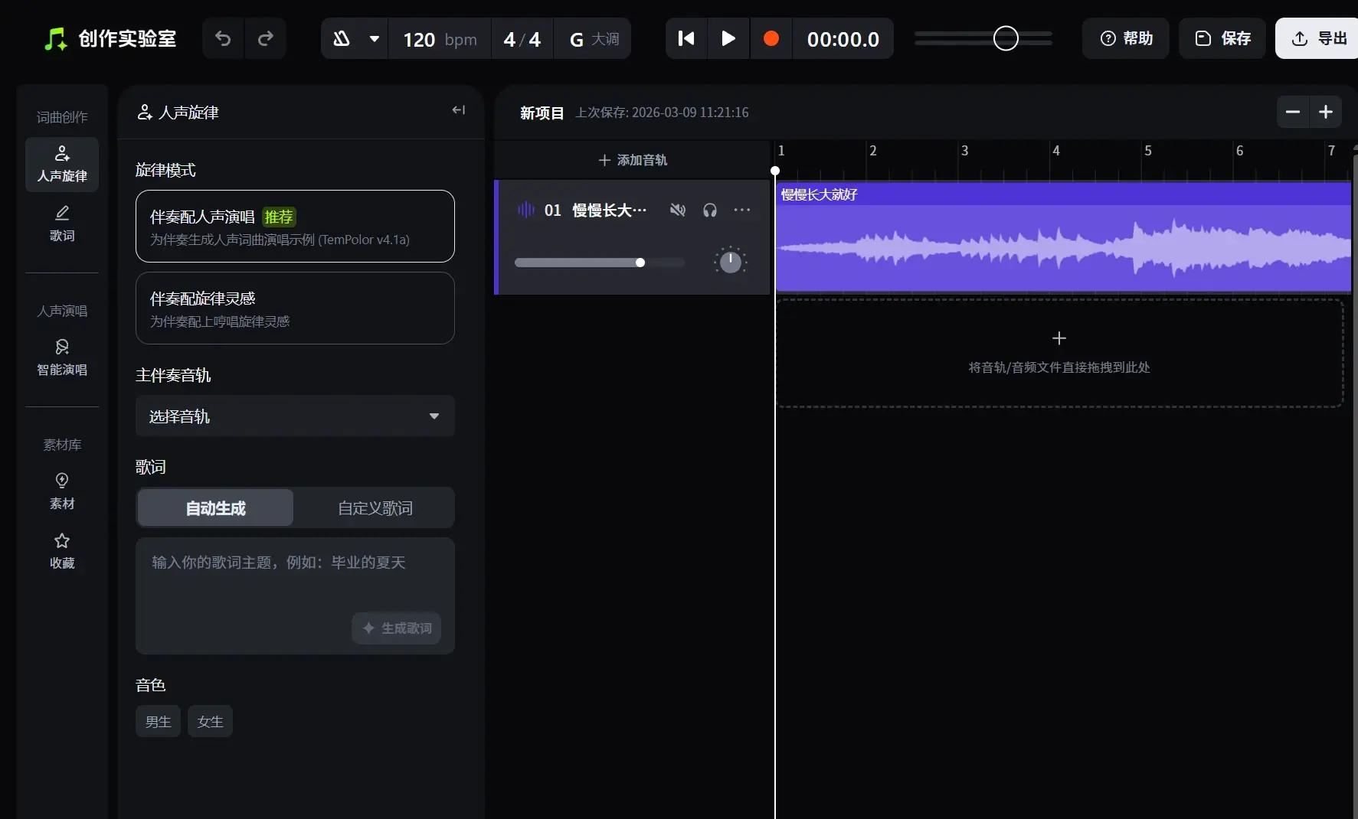
Task: Open track 01 more options menu
Action: point(742,210)
